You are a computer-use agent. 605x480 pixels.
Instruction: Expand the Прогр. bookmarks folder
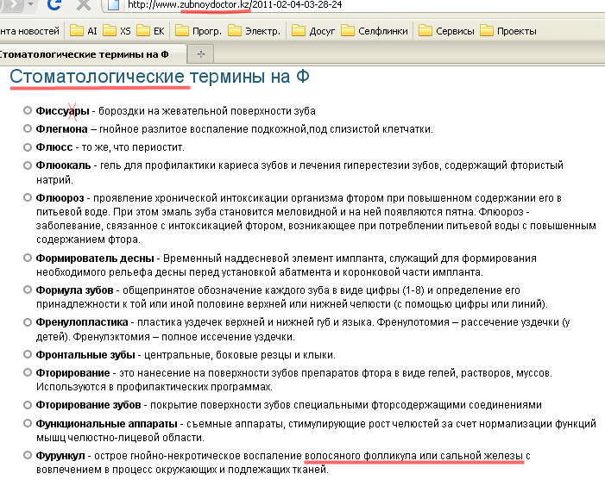click(x=199, y=31)
